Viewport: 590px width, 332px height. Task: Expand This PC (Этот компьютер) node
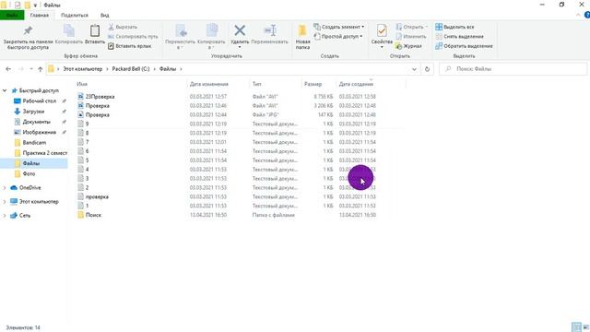(5, 202)
